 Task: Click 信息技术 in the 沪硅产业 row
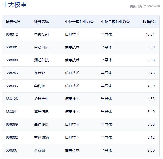point(72,99)
